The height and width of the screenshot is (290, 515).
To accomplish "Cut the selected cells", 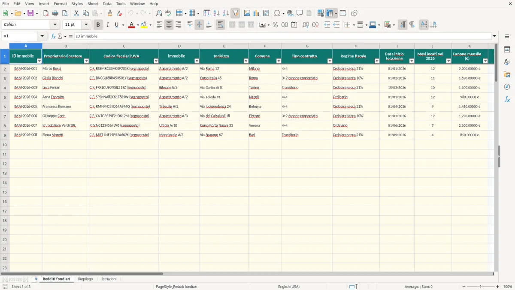I will tap(76, 13).
